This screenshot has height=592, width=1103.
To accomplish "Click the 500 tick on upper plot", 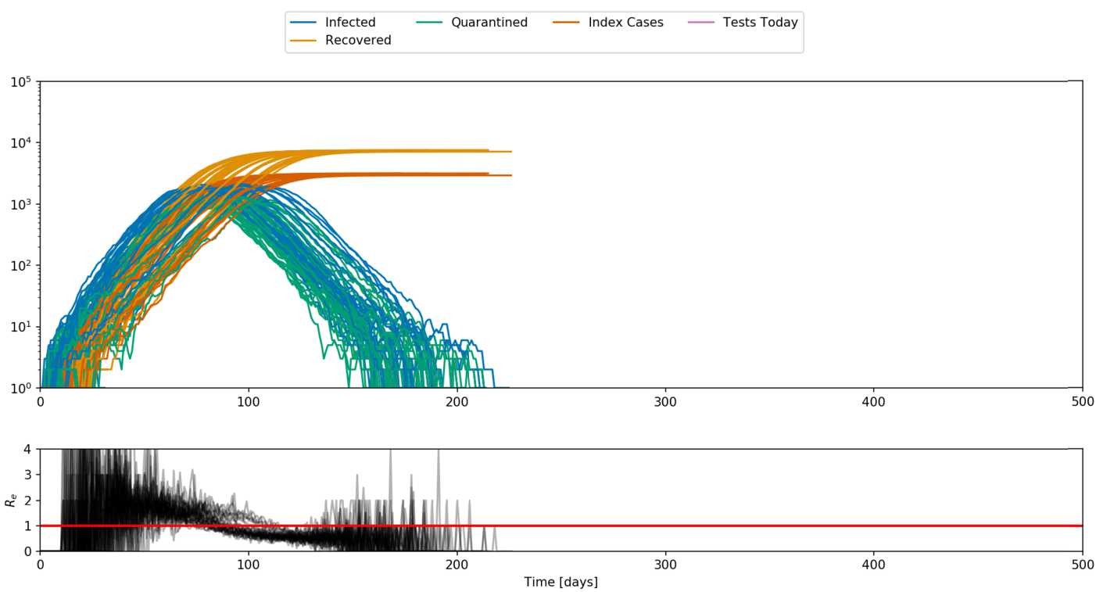I will (x=1082, y=401).
